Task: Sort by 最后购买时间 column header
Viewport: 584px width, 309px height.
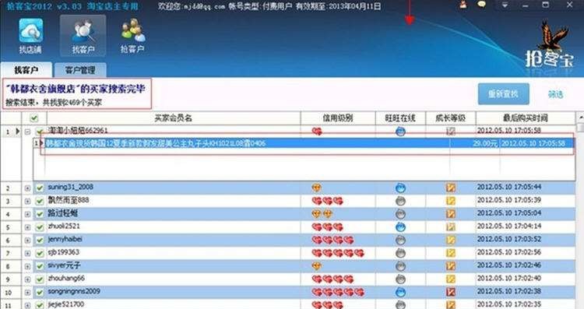Action: click(x=526, y=118)
